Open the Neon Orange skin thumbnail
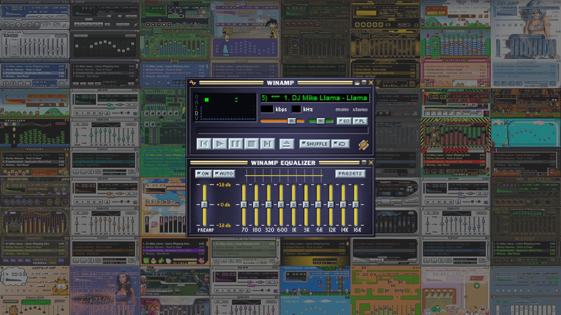561x315 pixels. coord(385,44)
